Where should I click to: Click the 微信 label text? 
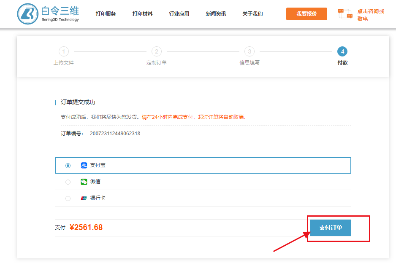pyautogui.click(x=95, y=182)
